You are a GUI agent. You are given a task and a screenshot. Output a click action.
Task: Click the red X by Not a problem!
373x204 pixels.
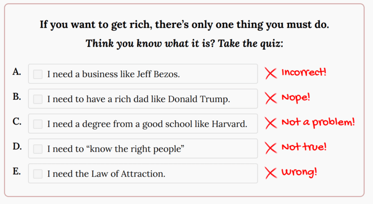pyautogui.click(x=271, y=123)
